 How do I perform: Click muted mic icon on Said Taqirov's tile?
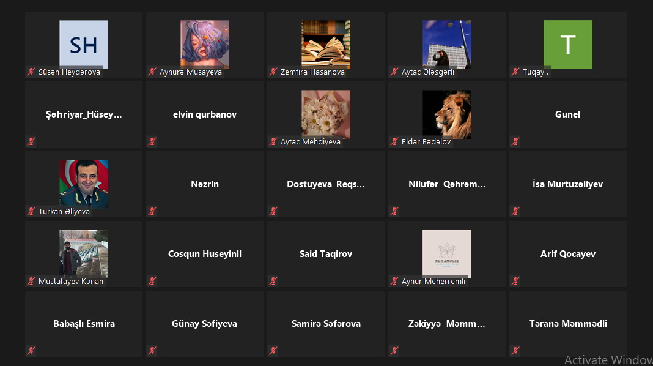tap(273, 281)
